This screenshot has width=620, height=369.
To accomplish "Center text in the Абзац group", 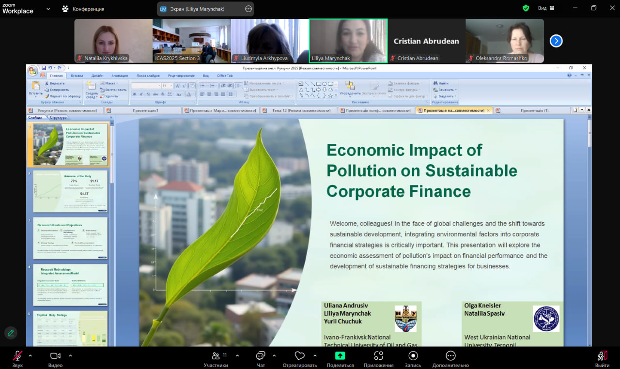I will (x=209, y=94).
